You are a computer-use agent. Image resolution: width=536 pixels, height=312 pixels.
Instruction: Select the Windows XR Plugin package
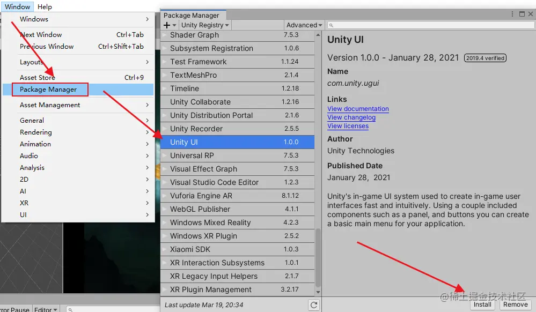coord(238,236)
